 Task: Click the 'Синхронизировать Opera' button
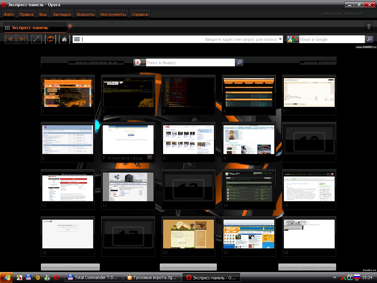pos(188,267)
